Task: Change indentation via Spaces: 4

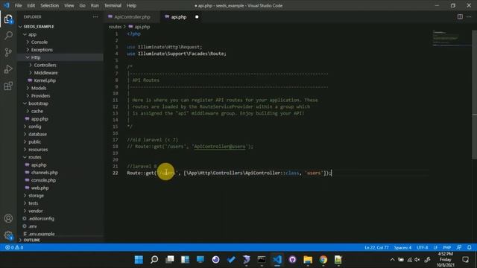Action: pos(402,247)
